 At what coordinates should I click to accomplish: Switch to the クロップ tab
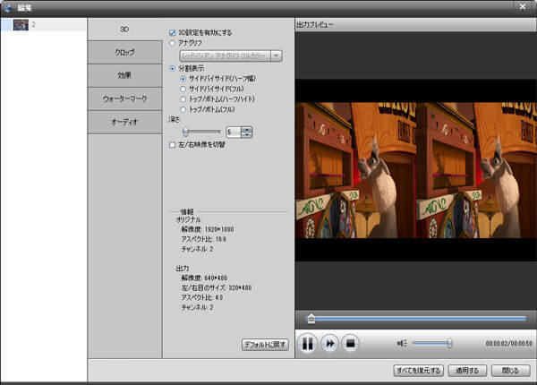coord(124,52)
